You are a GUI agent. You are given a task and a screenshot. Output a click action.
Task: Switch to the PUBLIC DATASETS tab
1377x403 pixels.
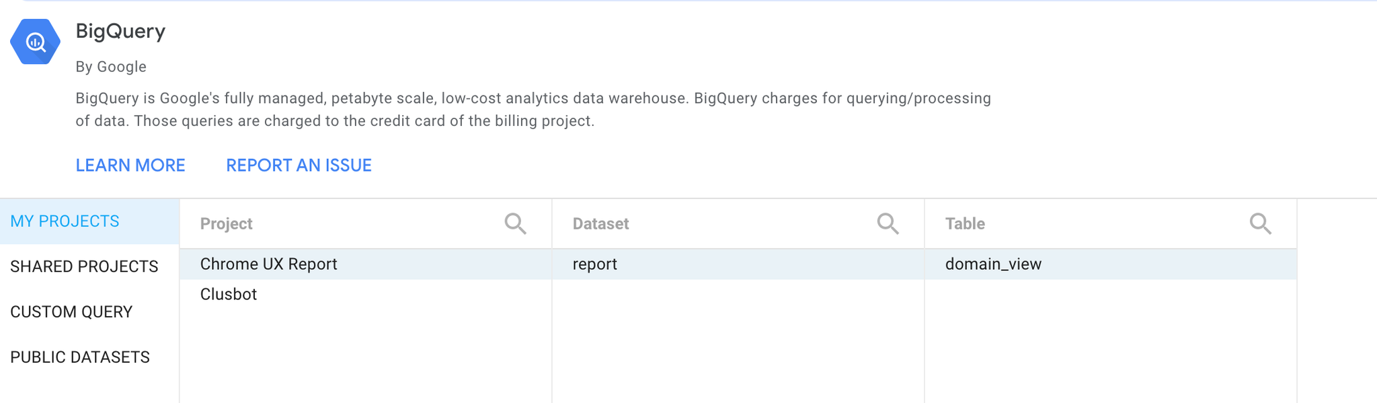coord(89,357)
